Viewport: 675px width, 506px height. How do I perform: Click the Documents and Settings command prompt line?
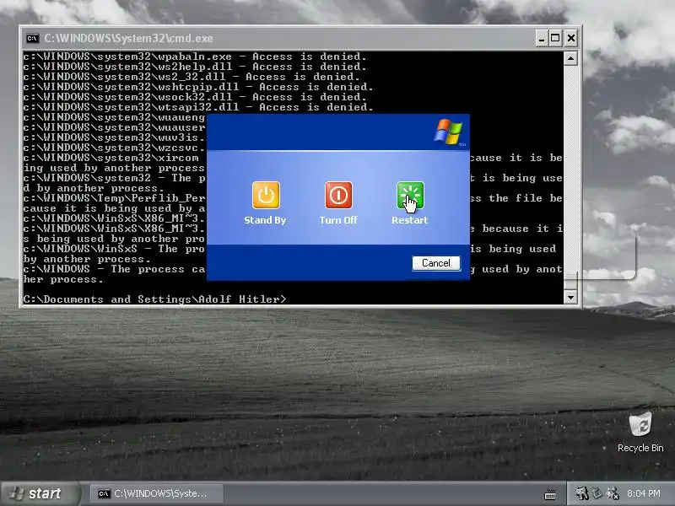[155, 299]
